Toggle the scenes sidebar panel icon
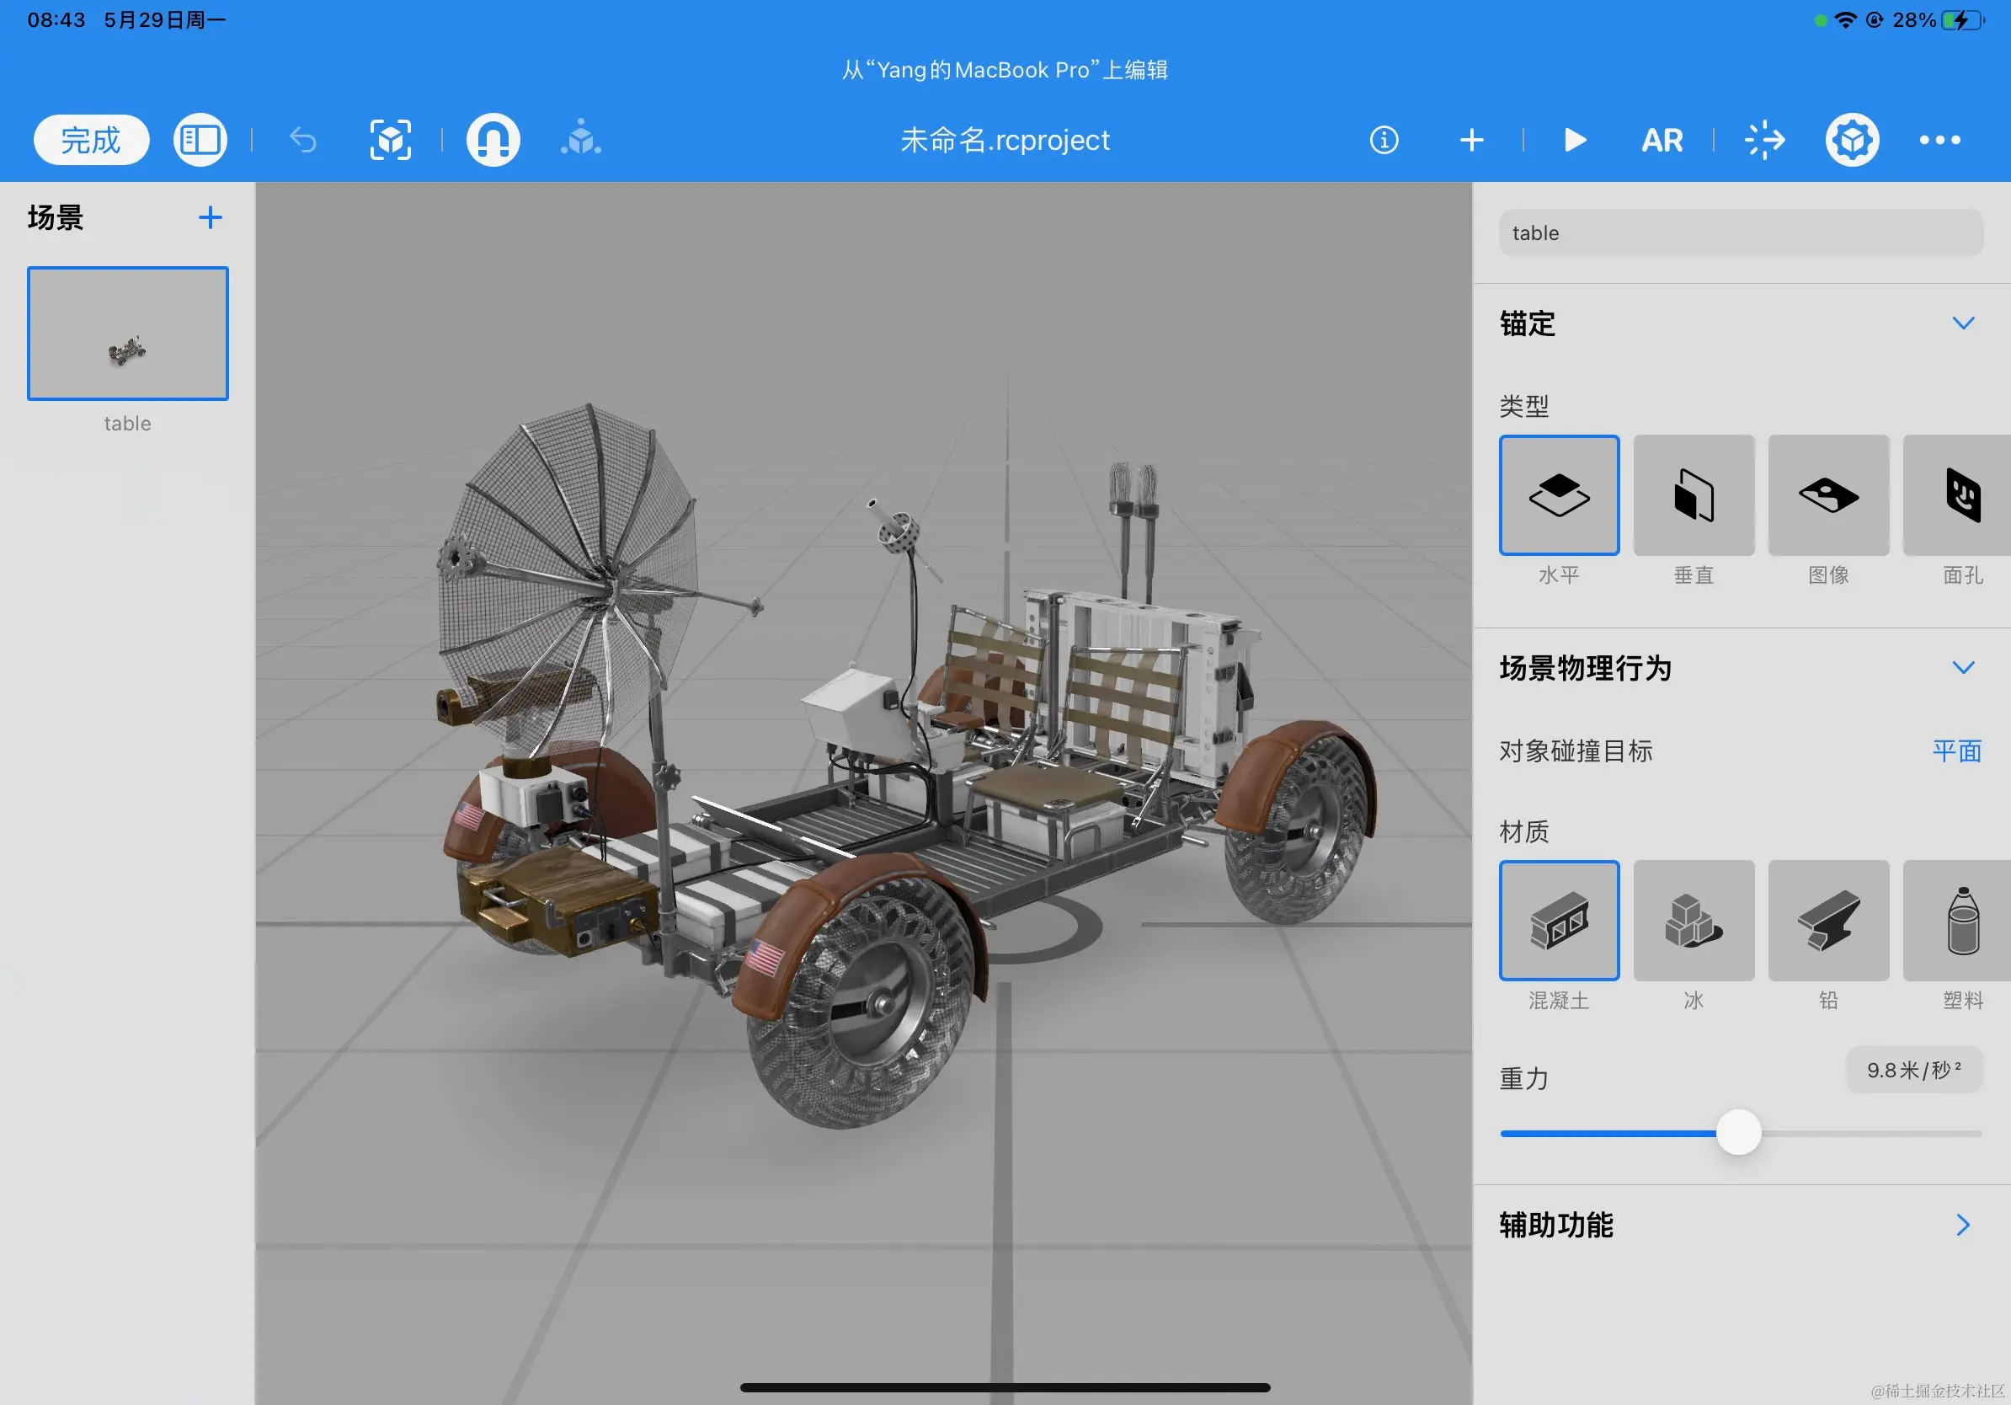The image size is (2011, 1405). point(200,140)
